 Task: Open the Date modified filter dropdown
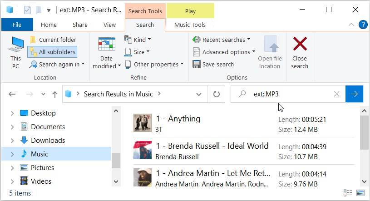point(107,52)
